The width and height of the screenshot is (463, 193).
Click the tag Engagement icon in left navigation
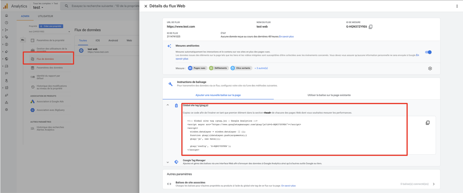click(7, 37)
